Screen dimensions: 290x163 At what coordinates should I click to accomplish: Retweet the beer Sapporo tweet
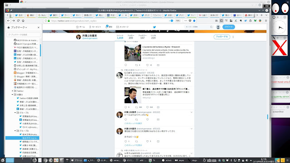pyautogui.click(x=137, y=120)
